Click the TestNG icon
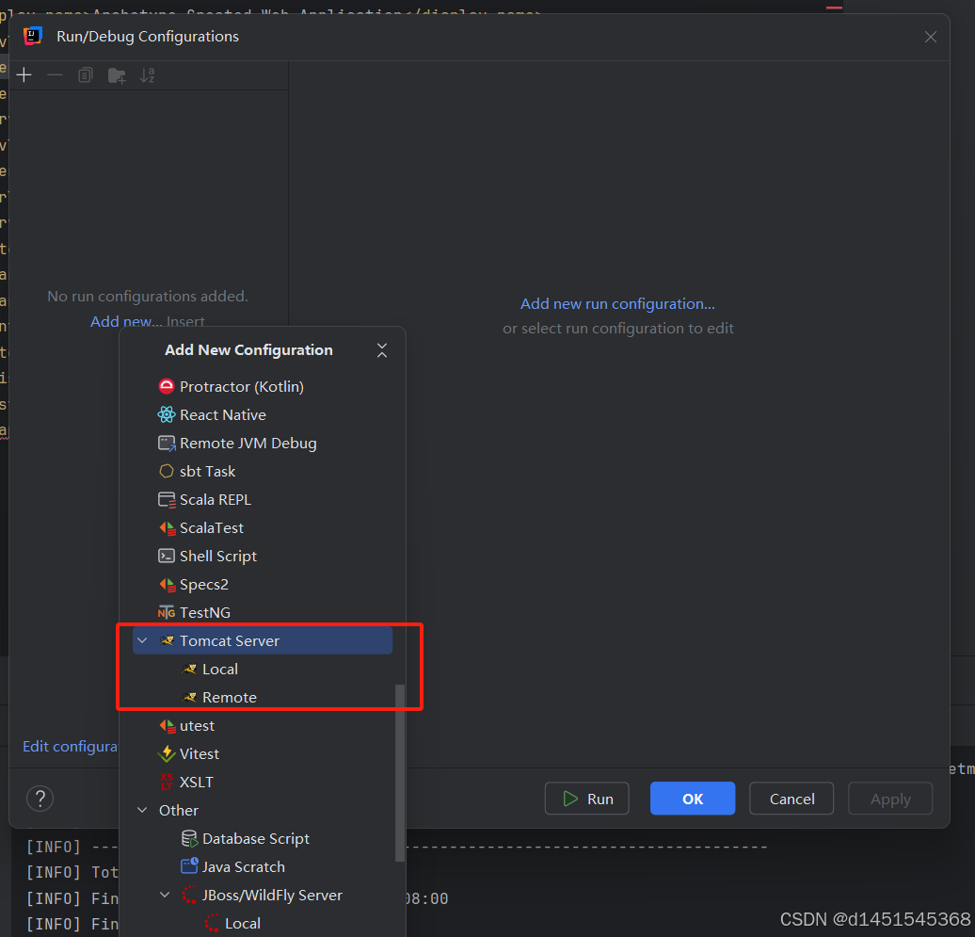This screenshot has width=975, height=937. point(166,613)
